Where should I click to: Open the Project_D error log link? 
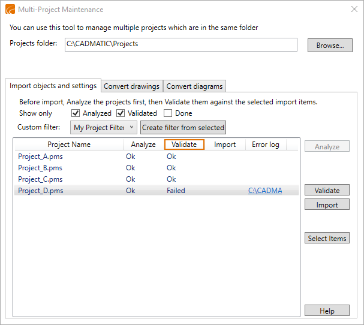(x=265, y=191)
